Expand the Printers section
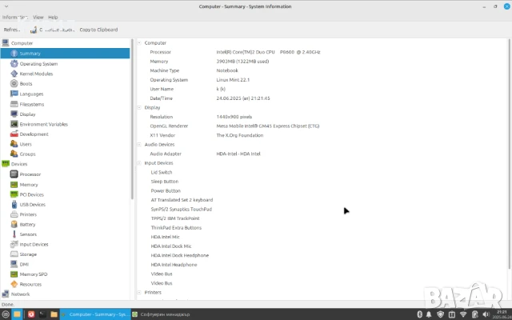Screen dimensions: 512x320 pyautogui.click(x=138, y=292)
